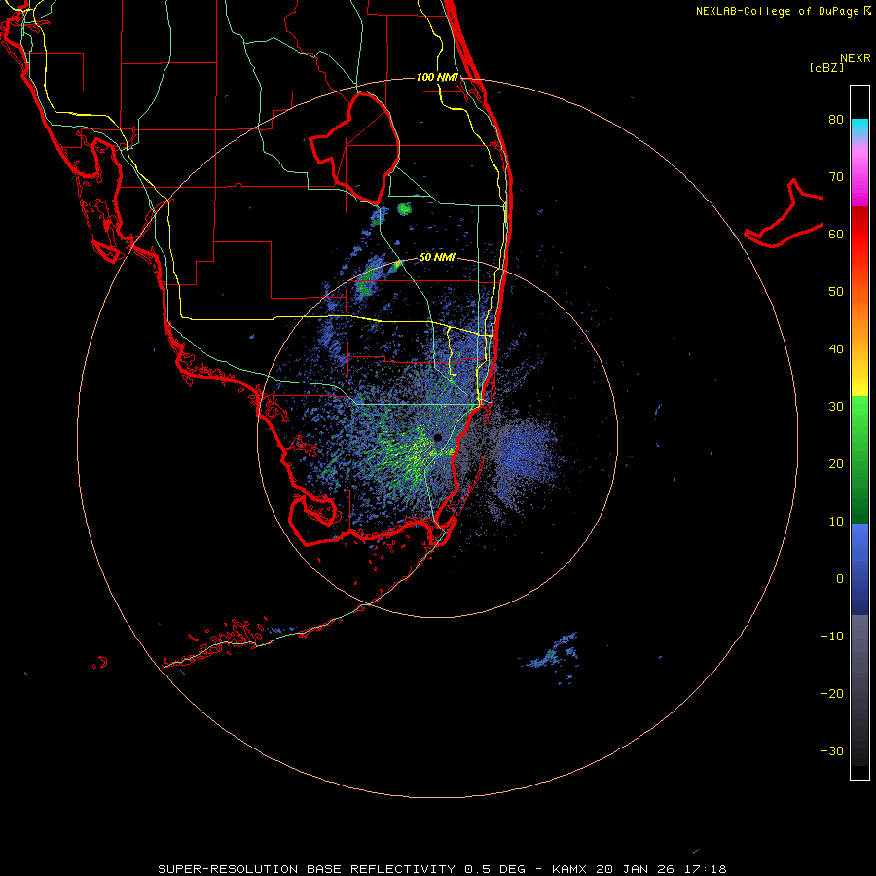The image size is (876, 876).
Task: Click the 0 value on the dBZ scale
Action: (x=840, y=580)
